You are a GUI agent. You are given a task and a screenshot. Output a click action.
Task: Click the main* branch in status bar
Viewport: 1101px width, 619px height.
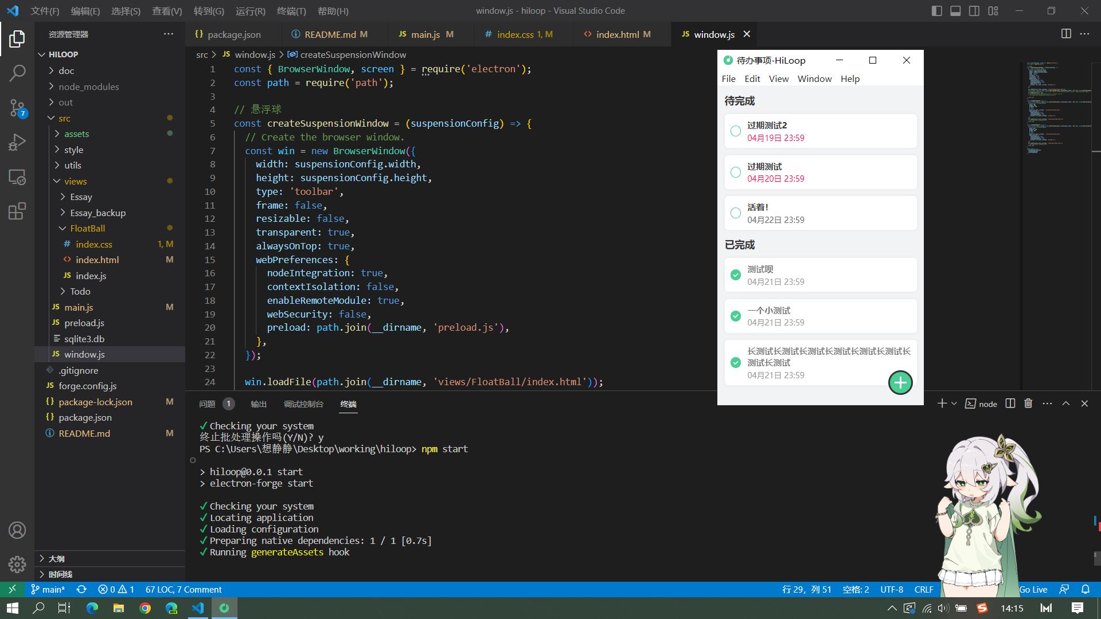tap(48, 589)
